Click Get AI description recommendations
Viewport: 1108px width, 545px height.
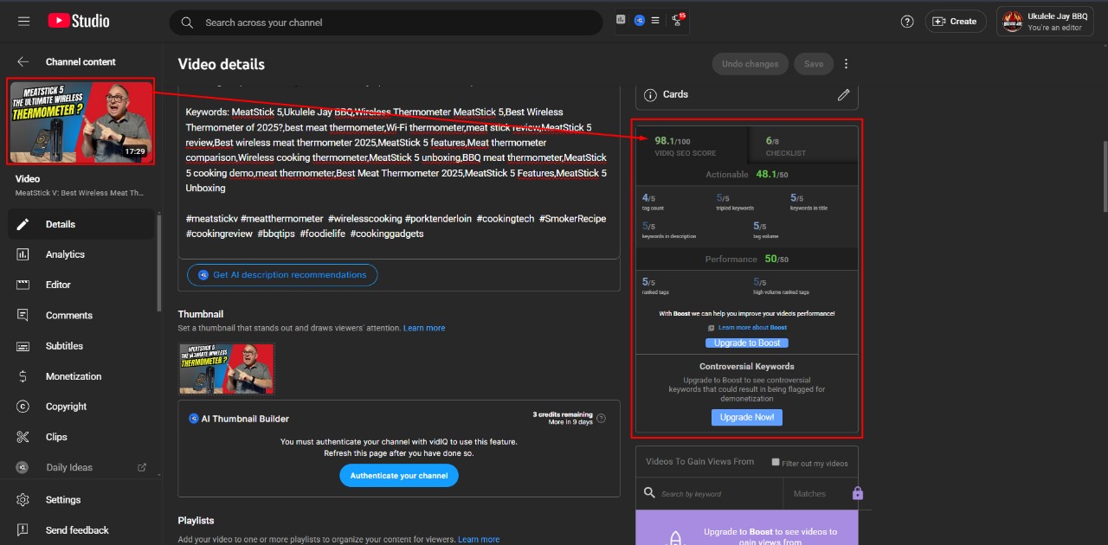[282, 275]
